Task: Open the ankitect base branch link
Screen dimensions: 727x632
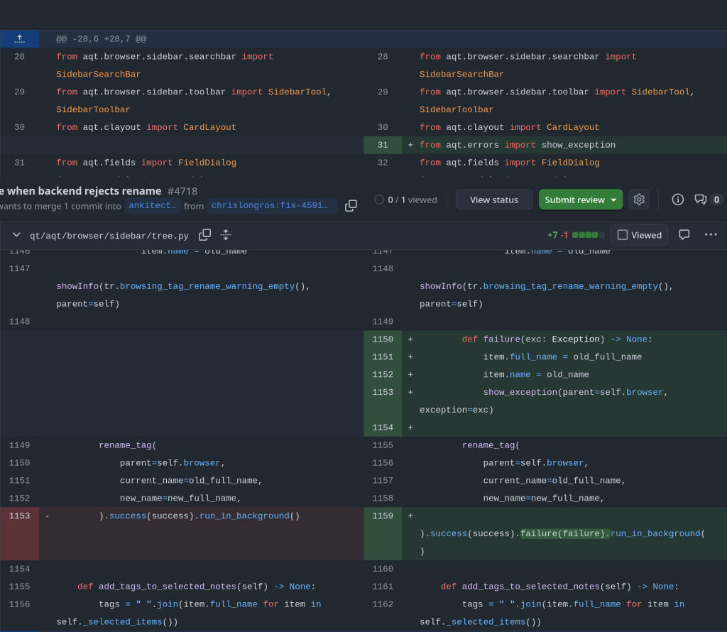Action: coord(152,206)
